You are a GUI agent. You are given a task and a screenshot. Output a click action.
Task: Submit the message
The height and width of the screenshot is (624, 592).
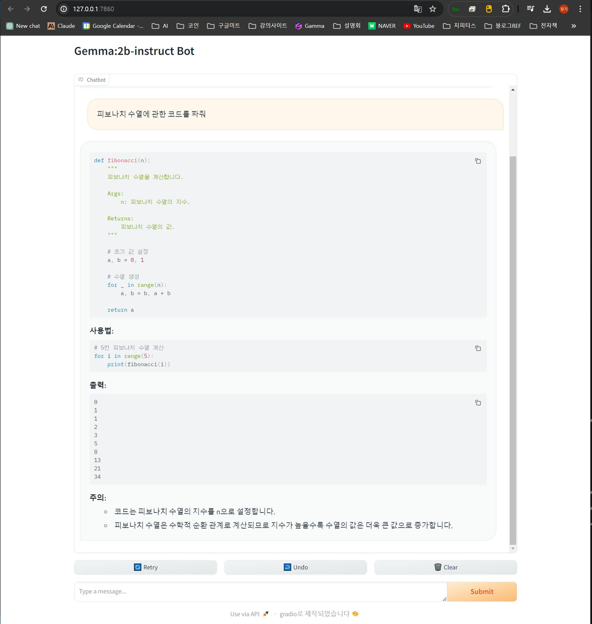[x=482, y=591]
